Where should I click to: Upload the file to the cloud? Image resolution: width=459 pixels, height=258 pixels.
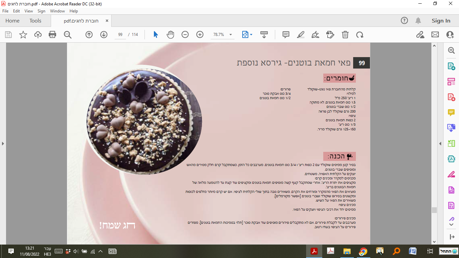point(38,35)
